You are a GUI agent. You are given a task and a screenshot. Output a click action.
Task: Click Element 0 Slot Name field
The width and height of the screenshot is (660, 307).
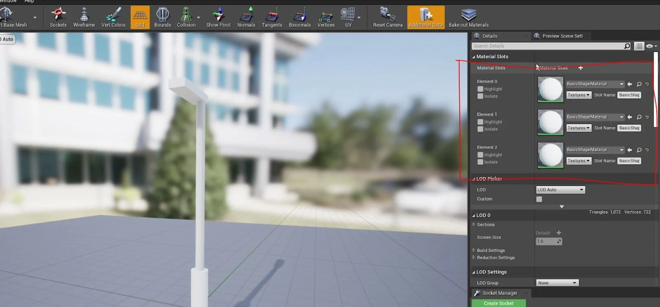click(629, 95)
